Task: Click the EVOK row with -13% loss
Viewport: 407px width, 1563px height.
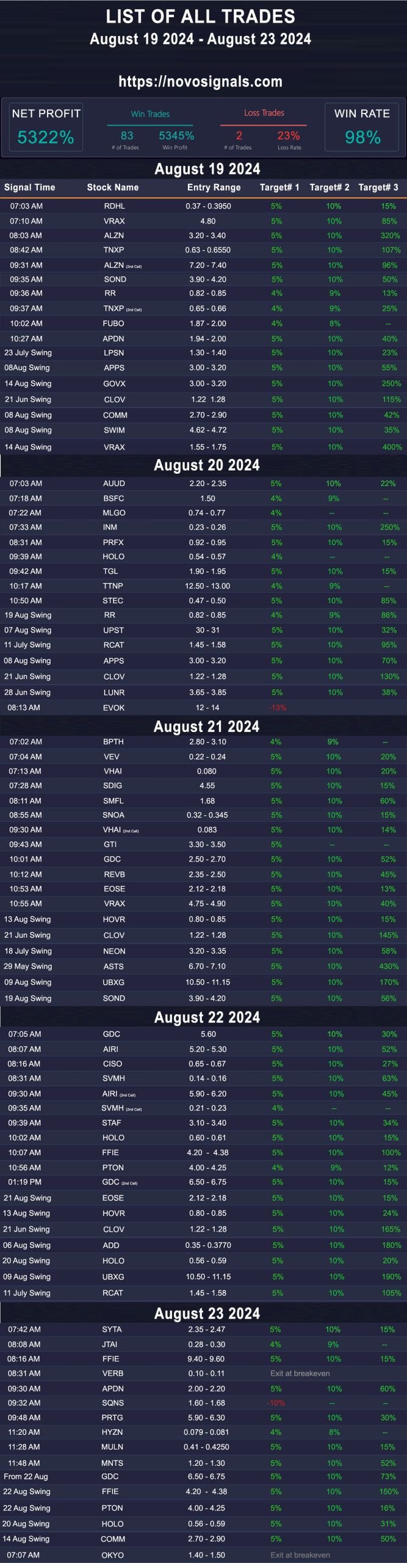Action: pyautogui.click(x=203, y=708)
